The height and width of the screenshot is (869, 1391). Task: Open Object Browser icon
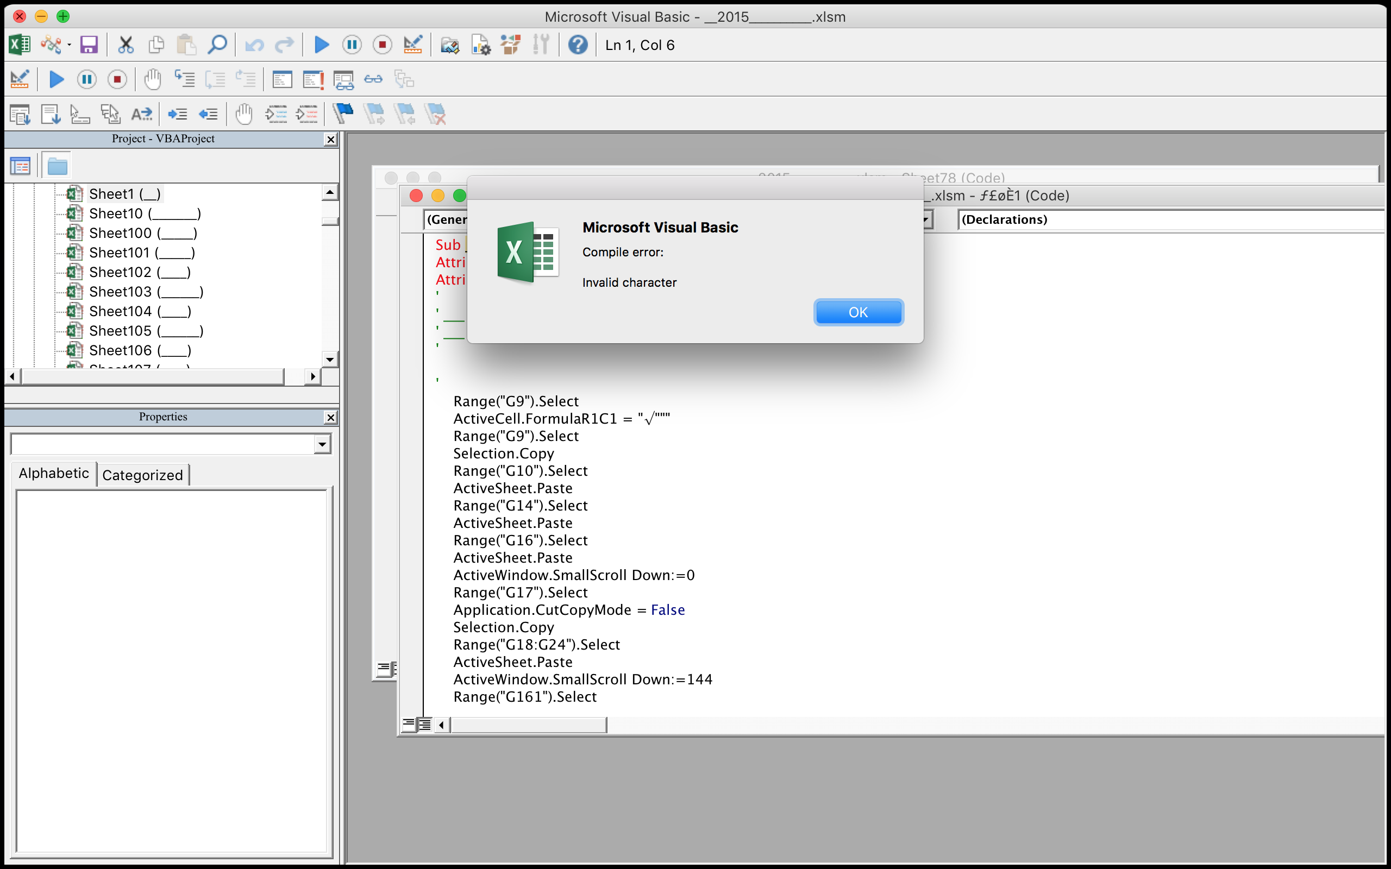(x=510, y=45)
